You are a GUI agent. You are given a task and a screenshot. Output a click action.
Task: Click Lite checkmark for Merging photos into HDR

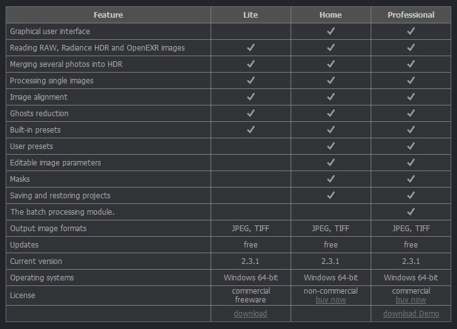[x=250, y=64]
